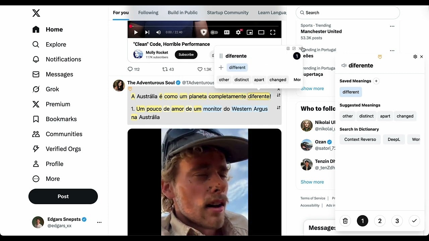Toggle closed captions CC button
Viewport: 429px width, 241px height.
coord(227,32)
